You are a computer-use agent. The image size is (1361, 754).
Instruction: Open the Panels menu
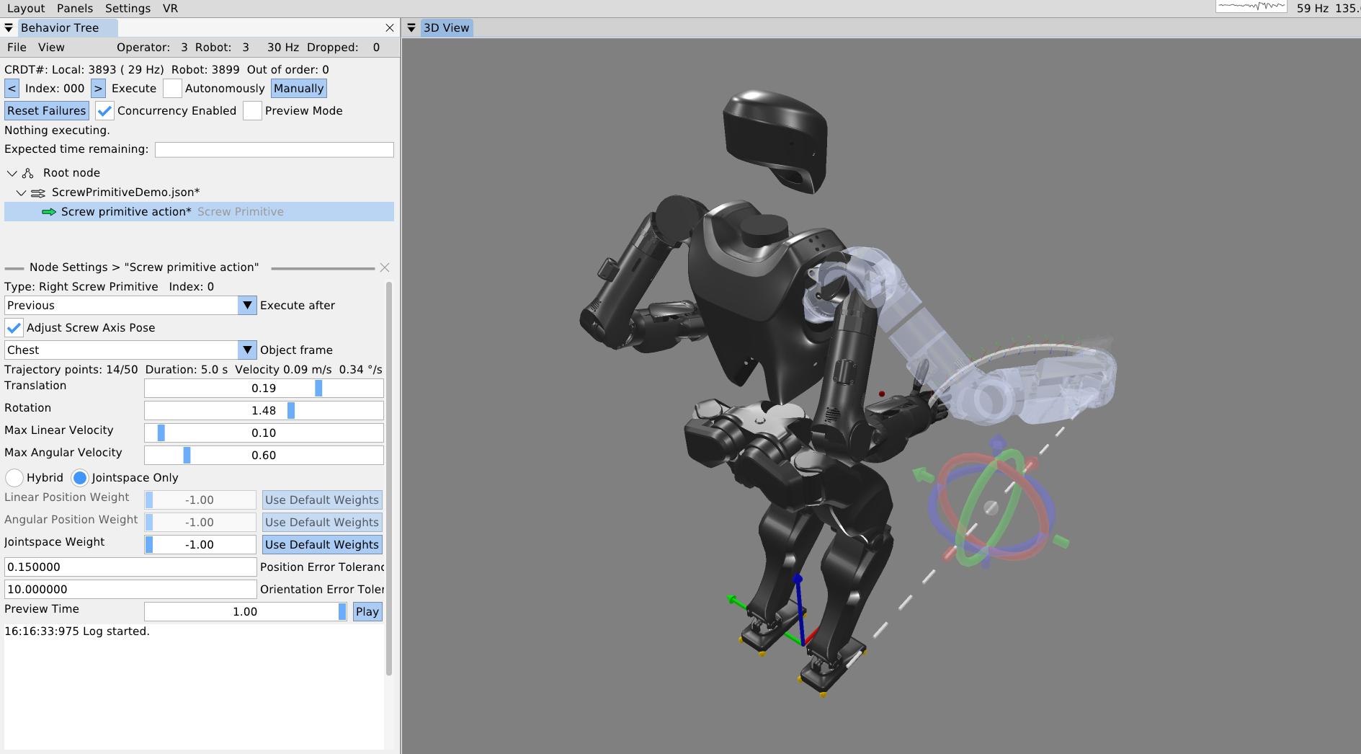(75, 9)
